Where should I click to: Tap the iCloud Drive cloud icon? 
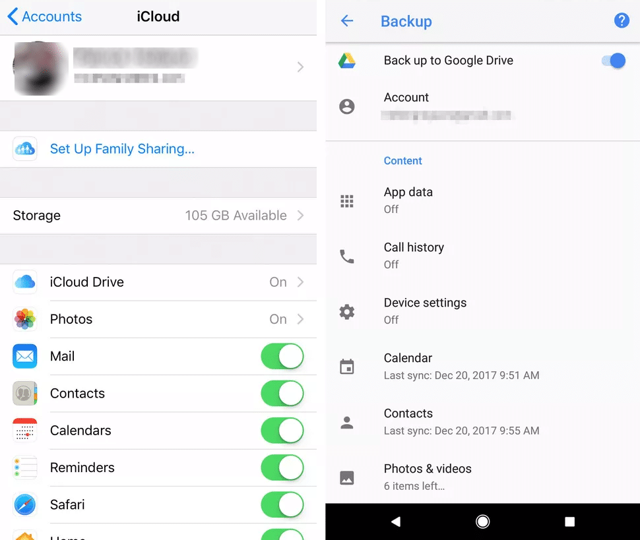[25, 282]
